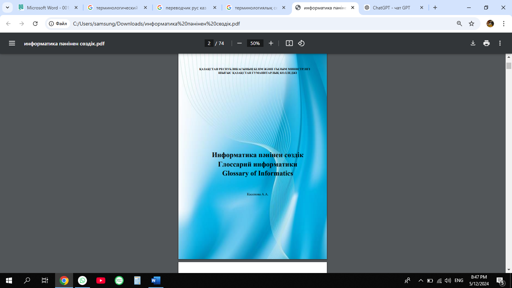Click the volume icon in system tray

click(448, 280)
